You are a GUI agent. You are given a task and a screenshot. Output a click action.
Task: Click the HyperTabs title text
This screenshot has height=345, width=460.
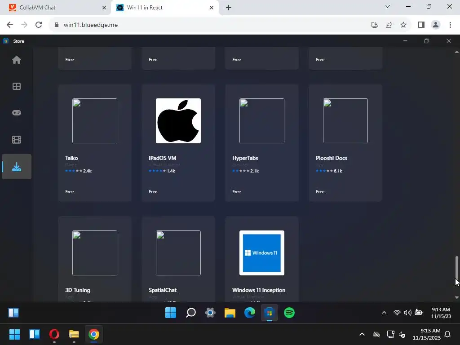coord(245,158)
